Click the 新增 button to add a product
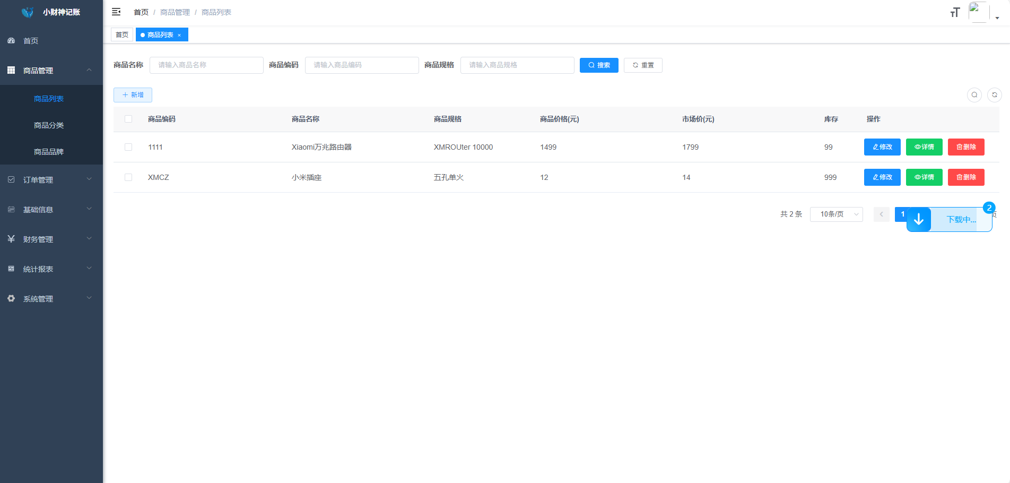 point(133,95)
